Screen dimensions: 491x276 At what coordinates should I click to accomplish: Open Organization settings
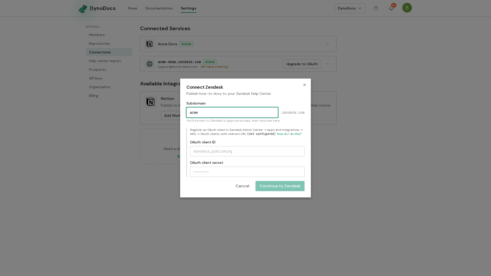click(109, 87)
